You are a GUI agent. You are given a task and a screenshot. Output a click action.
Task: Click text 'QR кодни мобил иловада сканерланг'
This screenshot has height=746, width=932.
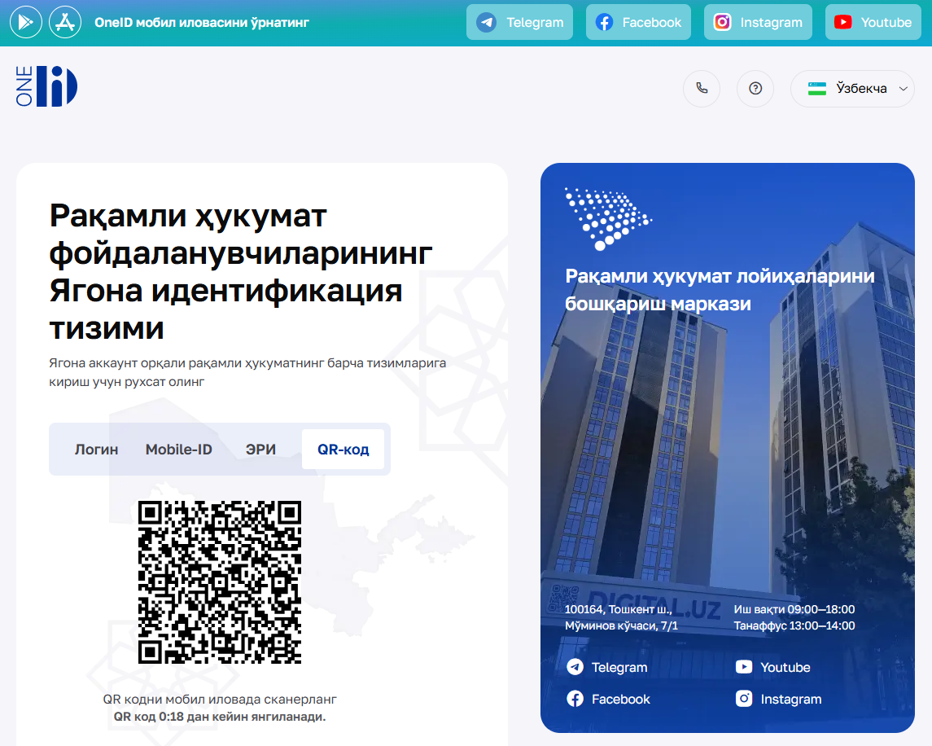click(x=220, y=699)
